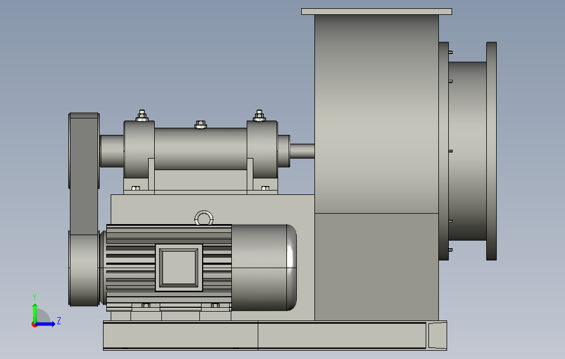Select the cylindrical inlet duct
Screen dimensions: 565x359
coord(468,151)
